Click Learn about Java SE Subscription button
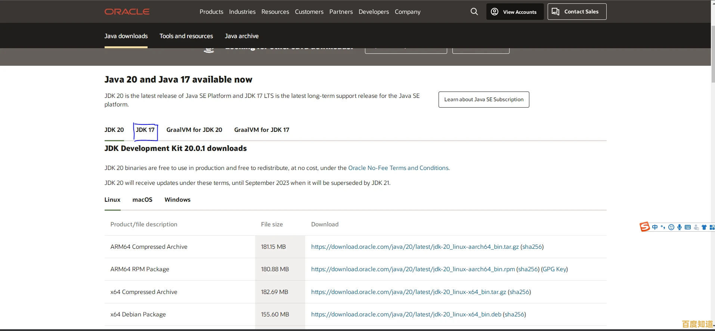The image size is (715, 331). [484, 99]
